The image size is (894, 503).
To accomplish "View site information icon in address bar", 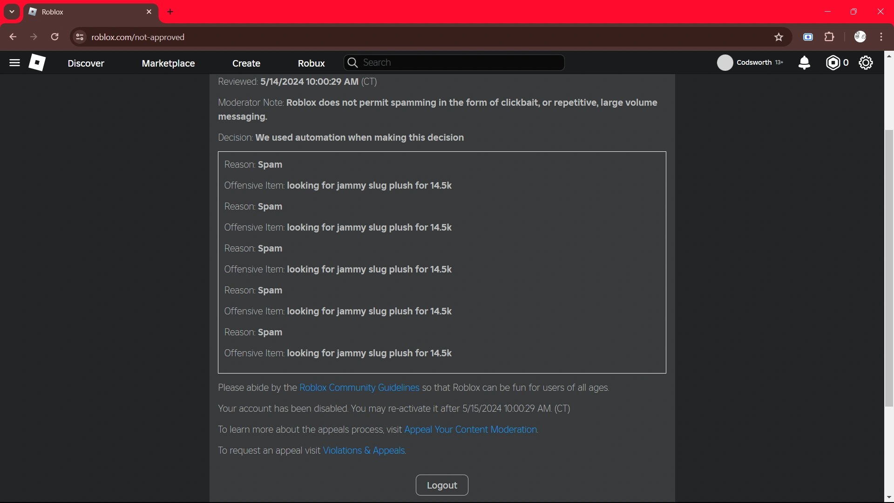I will tap(80, 37).
